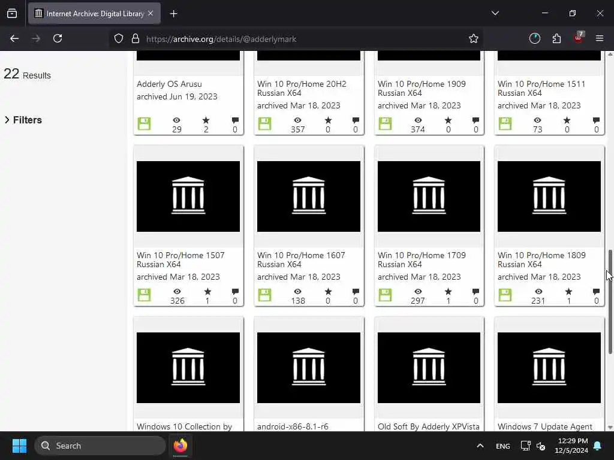Go back to the previous page
This screenshot has width=614, height=460.
14,38
